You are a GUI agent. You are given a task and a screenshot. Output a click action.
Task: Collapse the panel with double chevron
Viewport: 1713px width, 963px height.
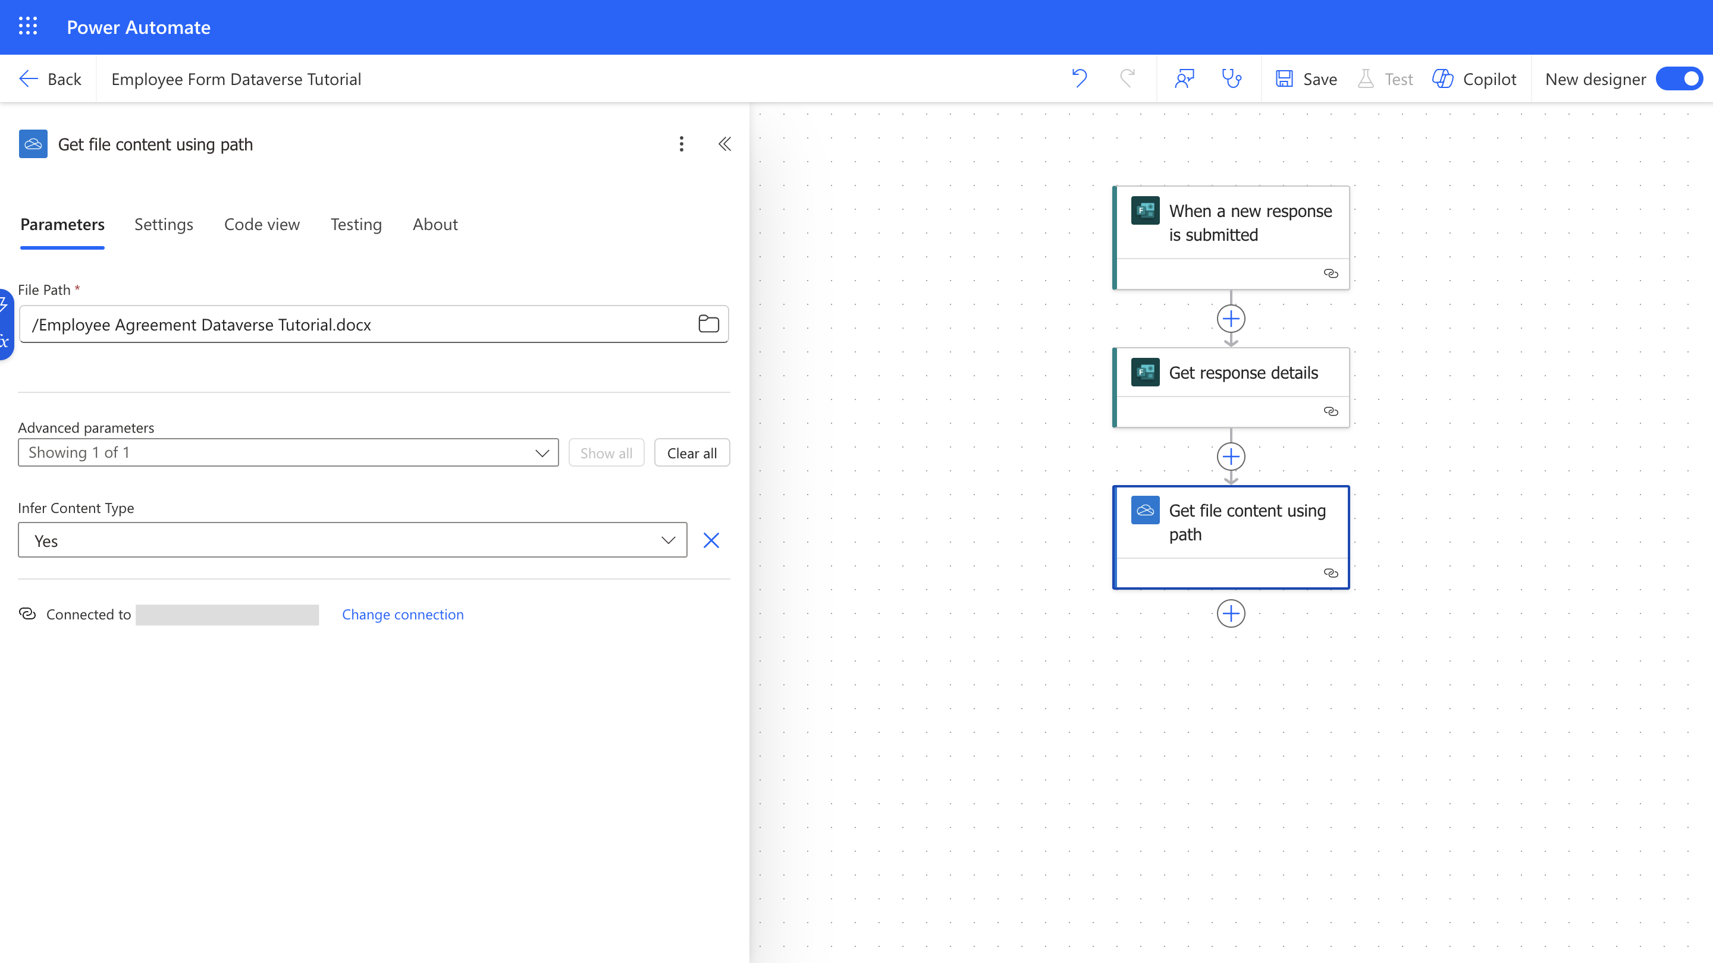tap(724, 143)
